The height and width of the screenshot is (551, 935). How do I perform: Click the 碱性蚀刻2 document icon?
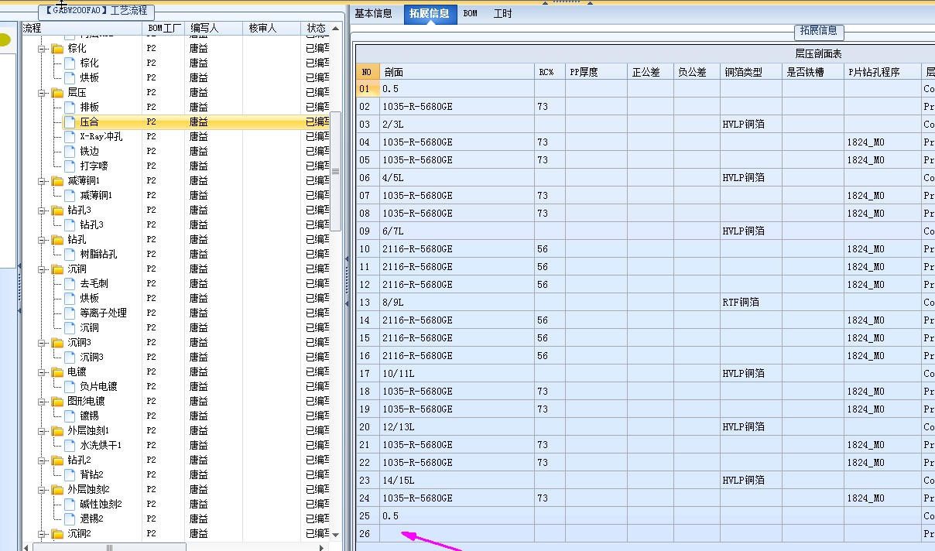point(70,504)
